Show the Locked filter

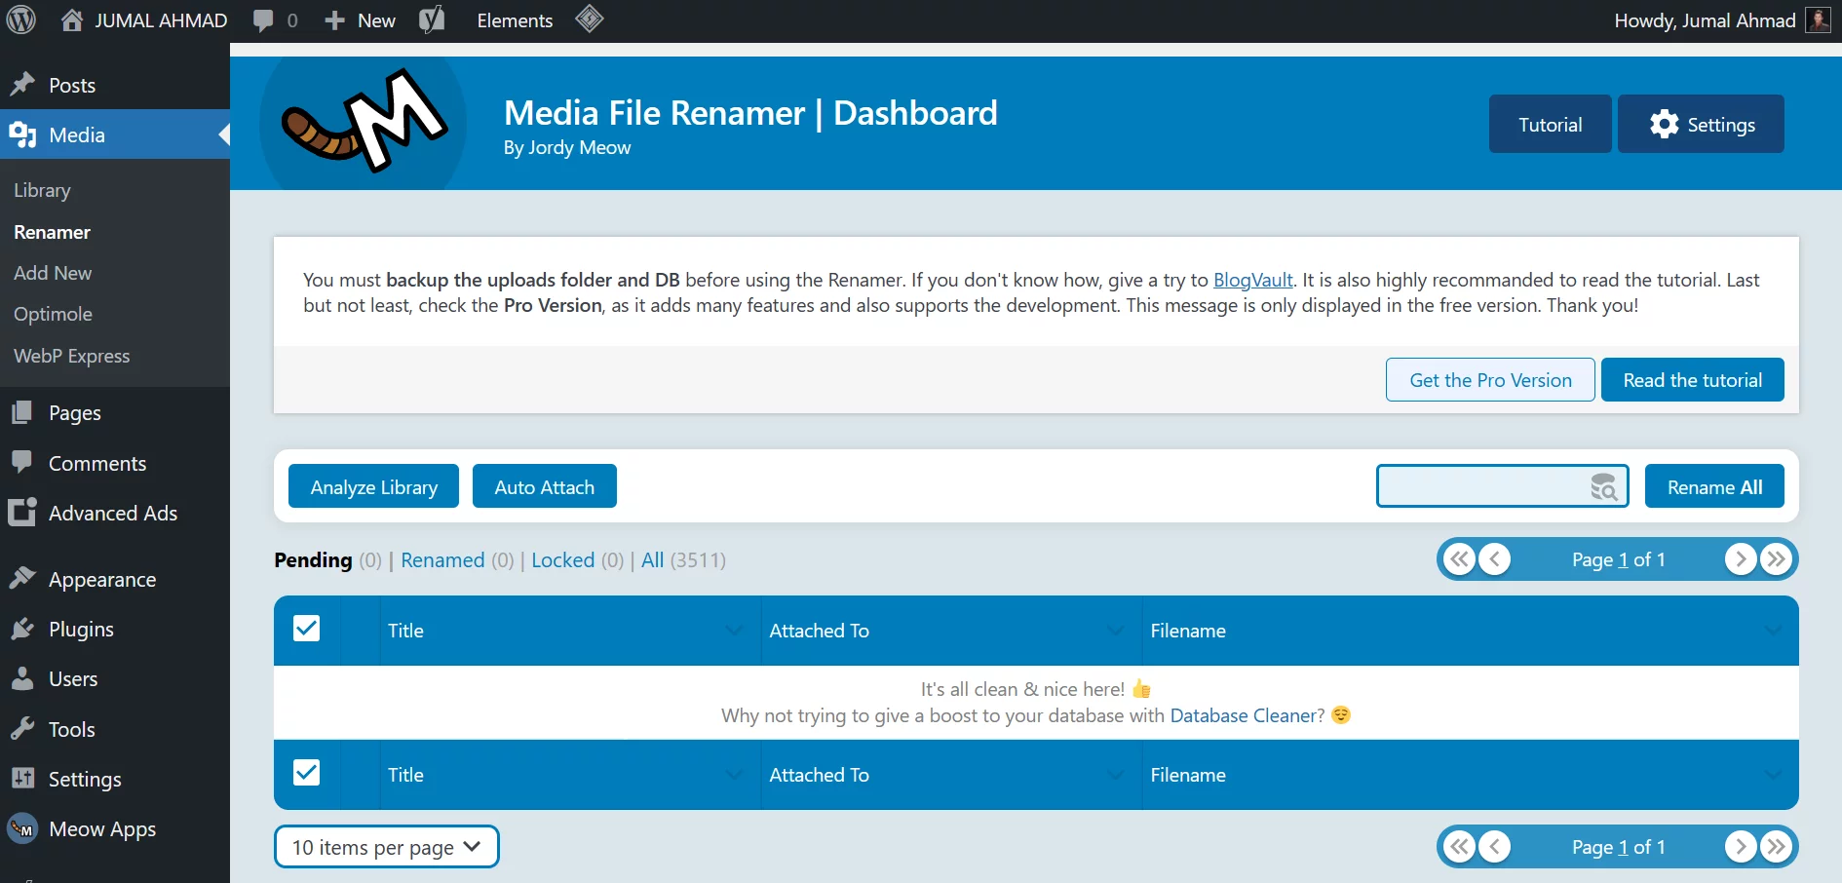tap(562, 559)
